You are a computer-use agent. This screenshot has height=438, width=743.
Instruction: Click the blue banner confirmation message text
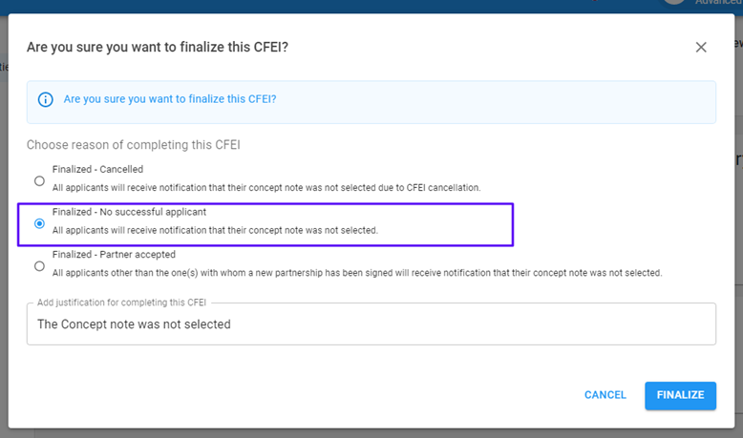(x=170, y=99)
